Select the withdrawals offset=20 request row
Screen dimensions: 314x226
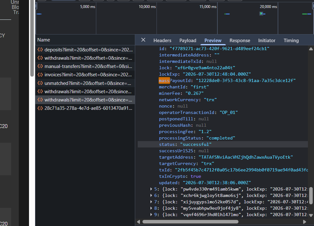pyautogui.click(x=85, y=92)
